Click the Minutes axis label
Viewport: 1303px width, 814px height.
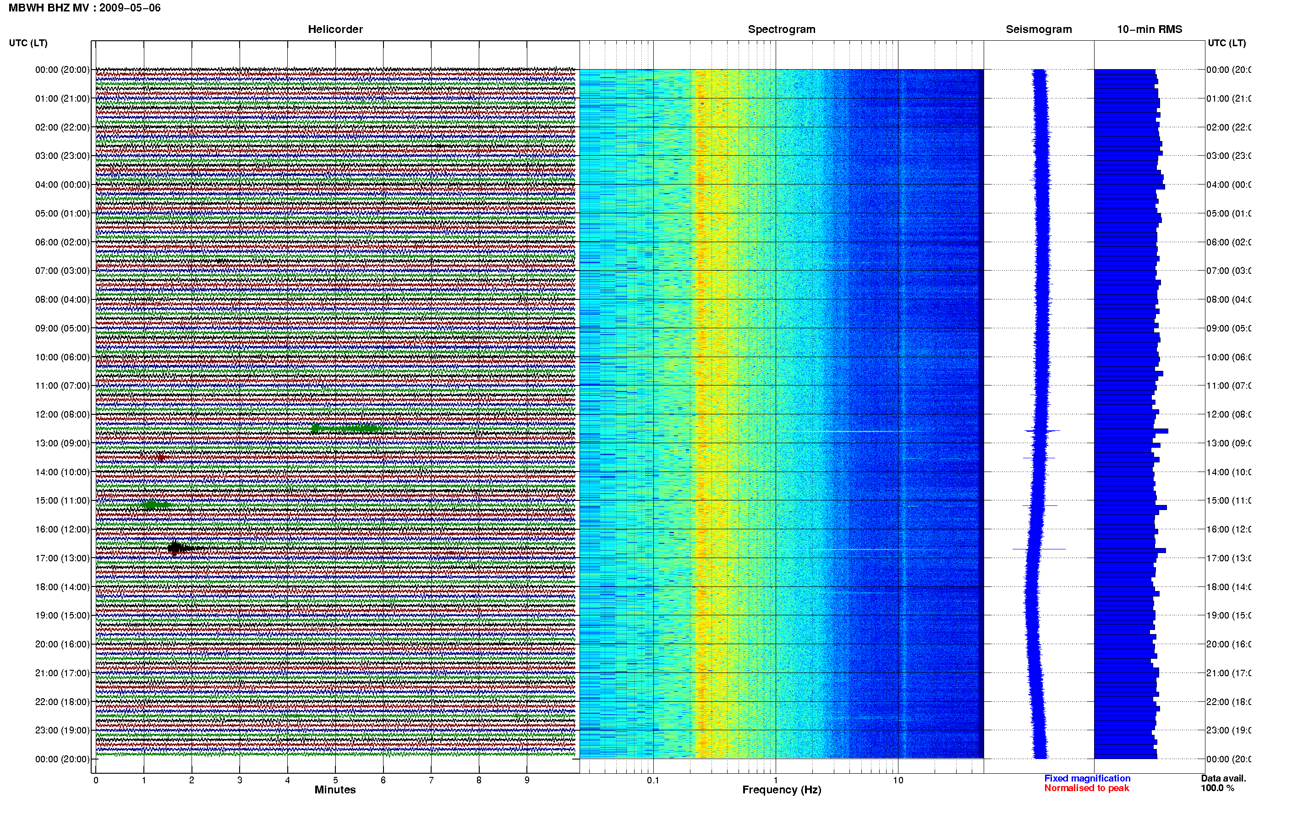(x=335, y=790)
